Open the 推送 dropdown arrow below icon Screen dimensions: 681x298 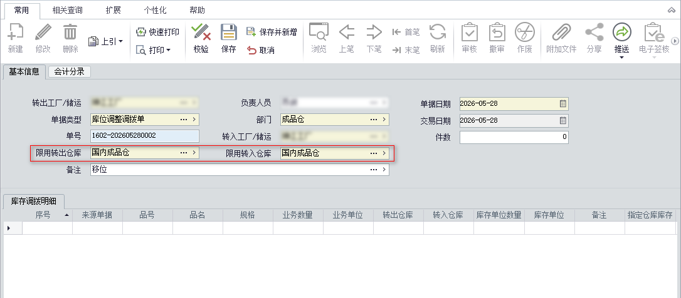coord(621,57)
